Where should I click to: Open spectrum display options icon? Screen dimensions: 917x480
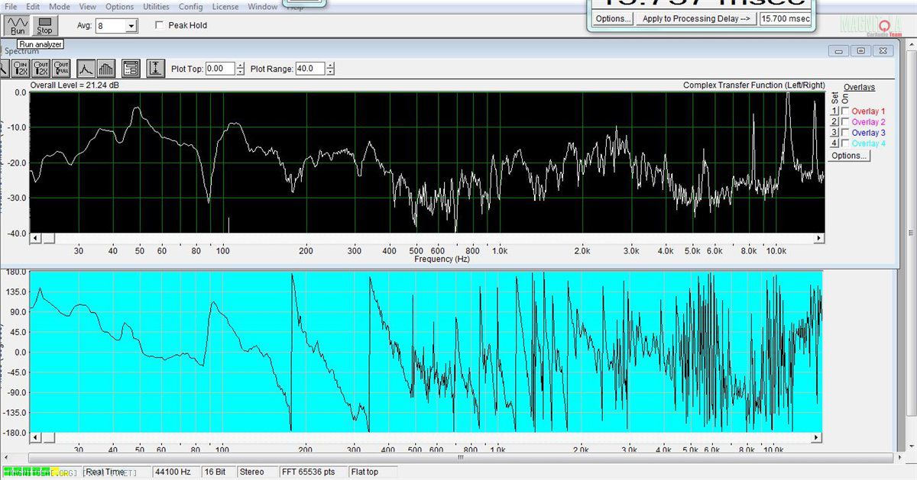[x=131, y=69]
